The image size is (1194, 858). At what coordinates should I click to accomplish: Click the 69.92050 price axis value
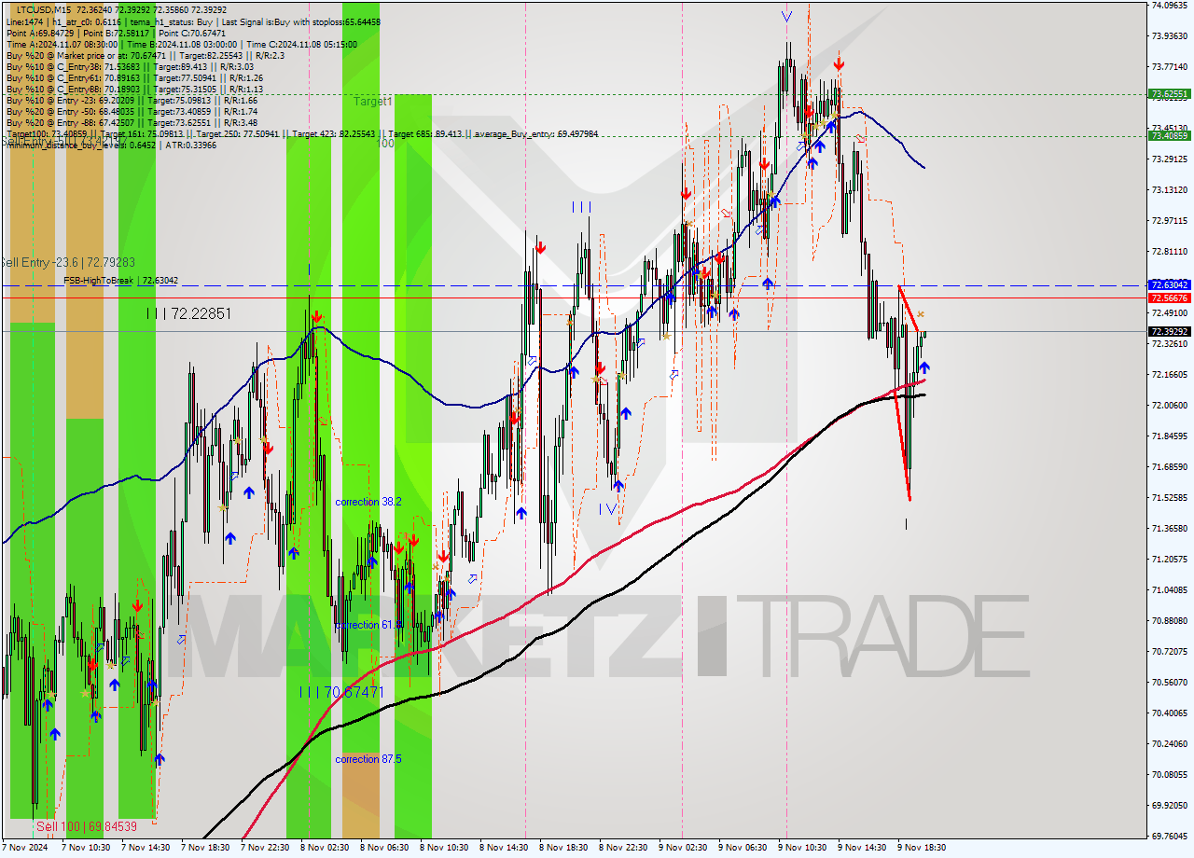click(x=1170, y=806)
